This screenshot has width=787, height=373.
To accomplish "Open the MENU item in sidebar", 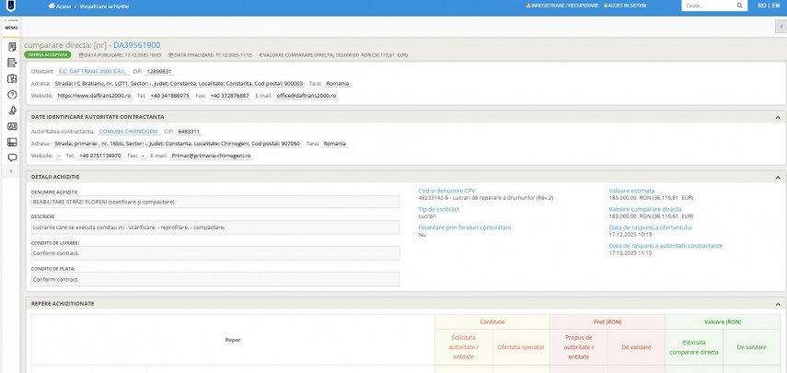I will point(11,27).
